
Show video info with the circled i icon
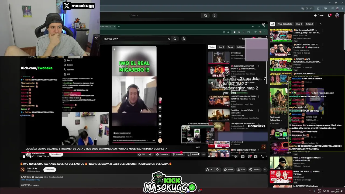[x=264, y=24]
